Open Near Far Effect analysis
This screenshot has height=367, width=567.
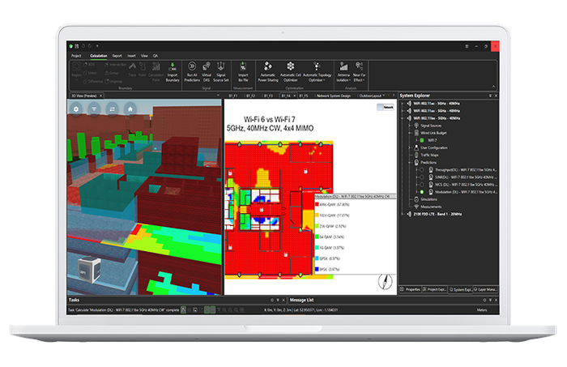[x=359, y=71]
